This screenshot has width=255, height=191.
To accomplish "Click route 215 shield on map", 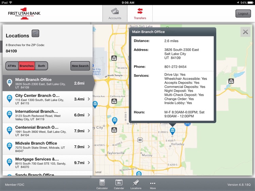I will pos(187,124).
